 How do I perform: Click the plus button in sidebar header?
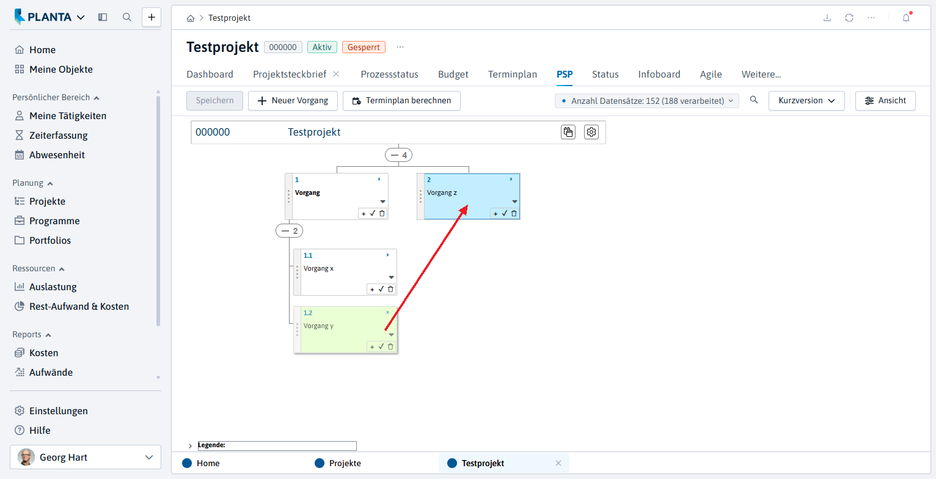(x=152, y=17)
